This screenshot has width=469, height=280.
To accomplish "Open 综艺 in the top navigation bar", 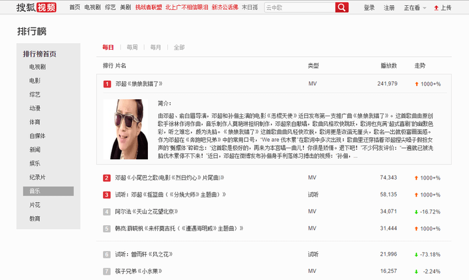I will pos(110,7).
